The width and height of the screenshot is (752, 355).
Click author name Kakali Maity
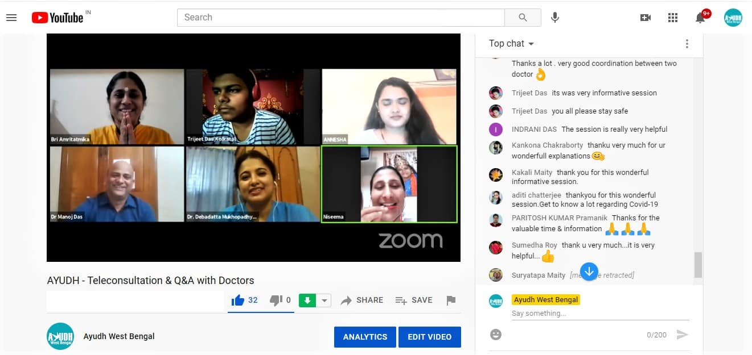coord(532,173)
